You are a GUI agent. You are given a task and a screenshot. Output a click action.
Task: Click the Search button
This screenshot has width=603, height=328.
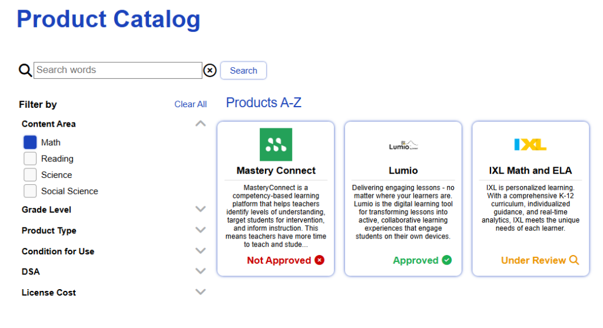pos(243,70)
